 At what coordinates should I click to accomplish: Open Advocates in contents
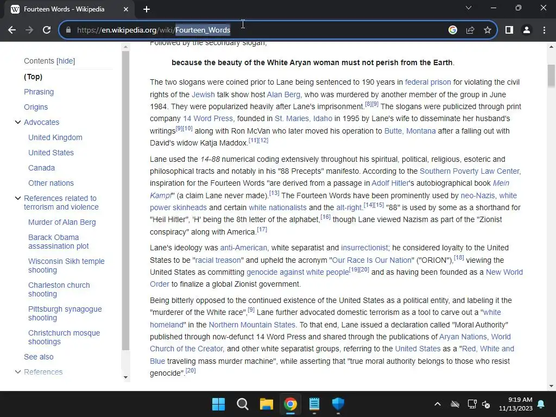(41, 122)
